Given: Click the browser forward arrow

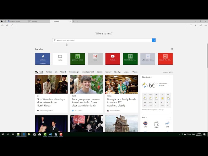Looking at the screenshot, I should 7,25.
